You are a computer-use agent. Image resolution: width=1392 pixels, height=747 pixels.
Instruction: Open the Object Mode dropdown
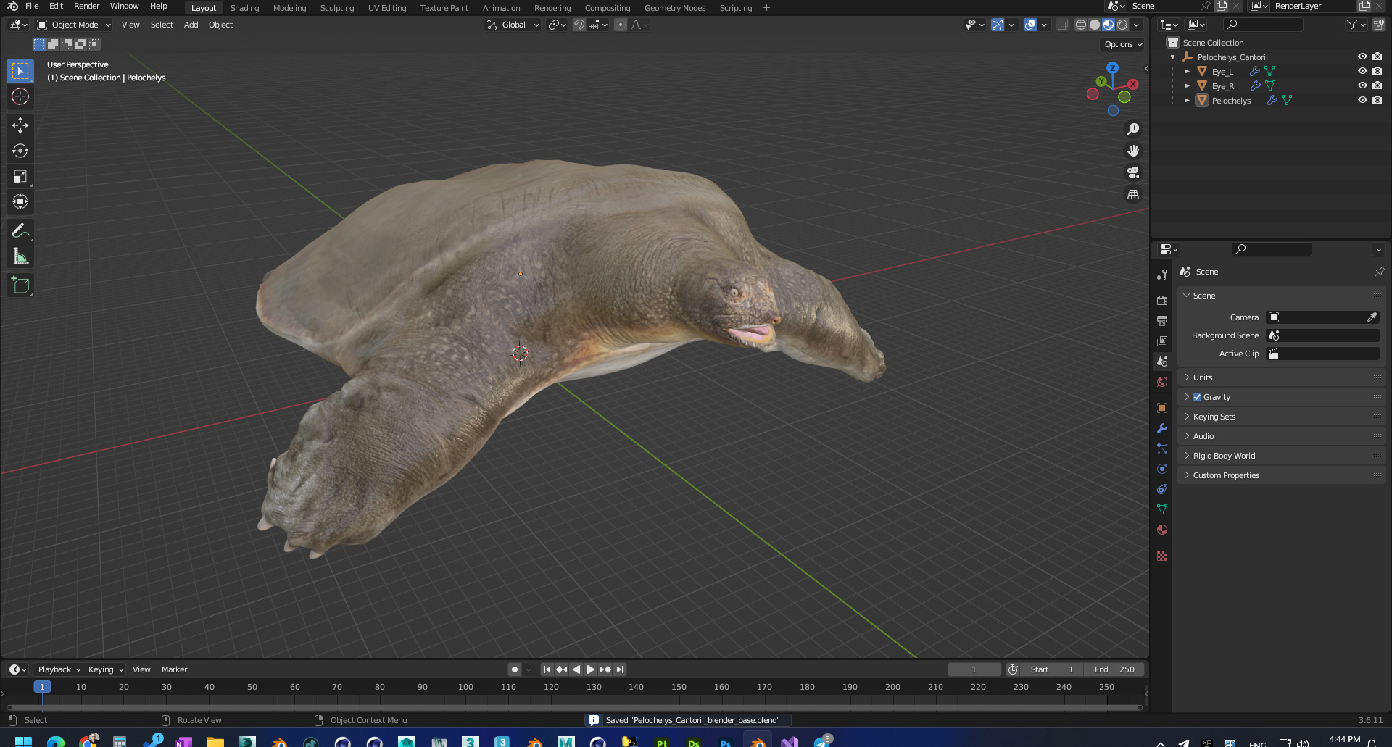pyautogui.click(x=74, y=25)
